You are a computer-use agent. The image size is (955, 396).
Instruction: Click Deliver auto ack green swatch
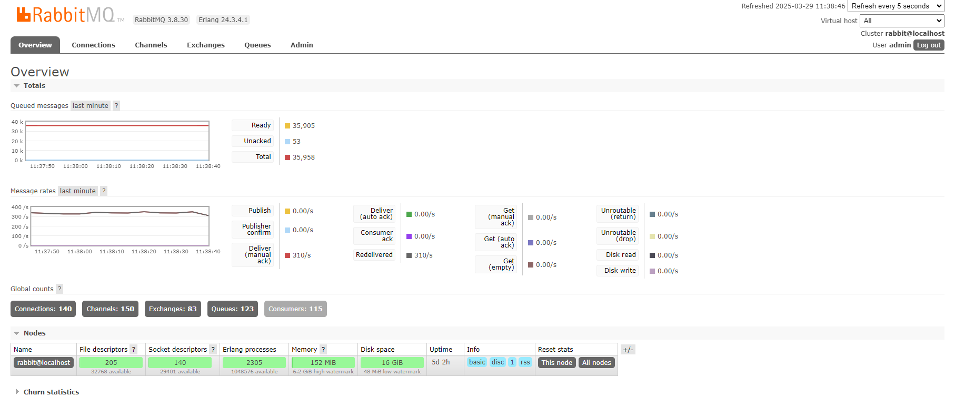pos(409,214)
